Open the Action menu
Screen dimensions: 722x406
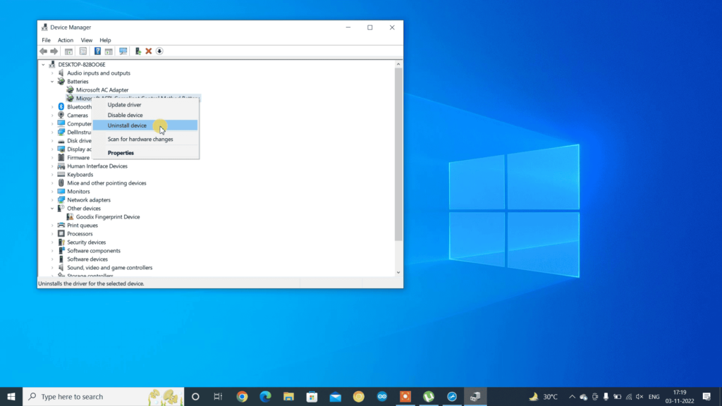click(x=66, y=40)
